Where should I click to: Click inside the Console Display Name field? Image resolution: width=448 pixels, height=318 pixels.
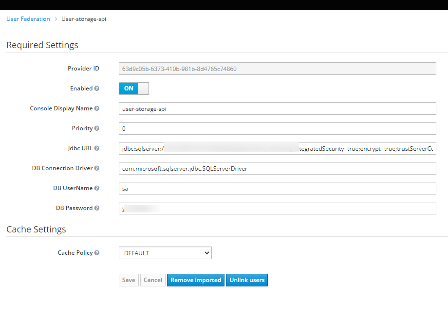[x=278, y=108]
